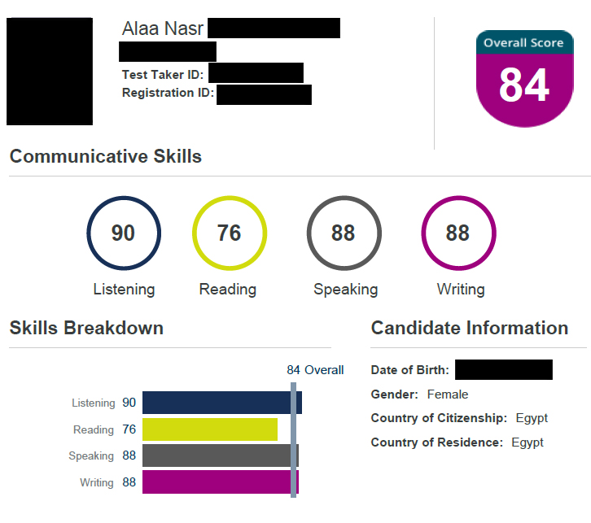Image resolution: width=591 pixels, height=523 pixels.
Task: Click the gray Speaking score circle
Action: 343,233
